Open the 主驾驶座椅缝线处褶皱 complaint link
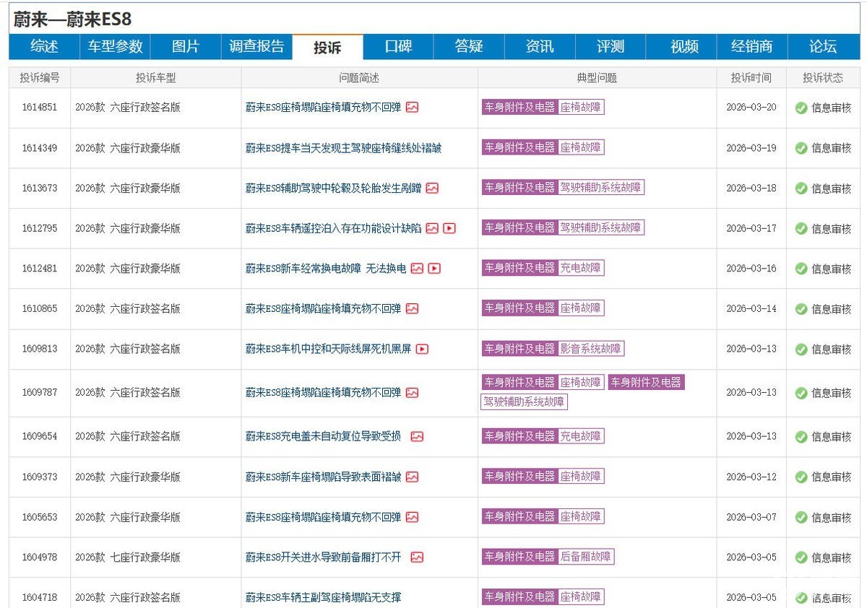The height and width of the screenshot is (608, 867). 343,148
